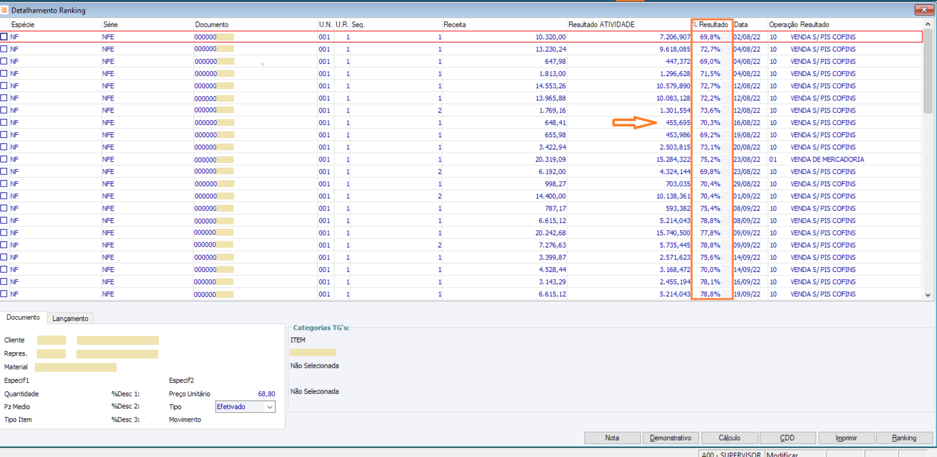Image resolution: width=937 pixels, height=457 pixels.
Task: Click the date cell 19/09/22
Action: pyautogui.click(x=747, y=294)
